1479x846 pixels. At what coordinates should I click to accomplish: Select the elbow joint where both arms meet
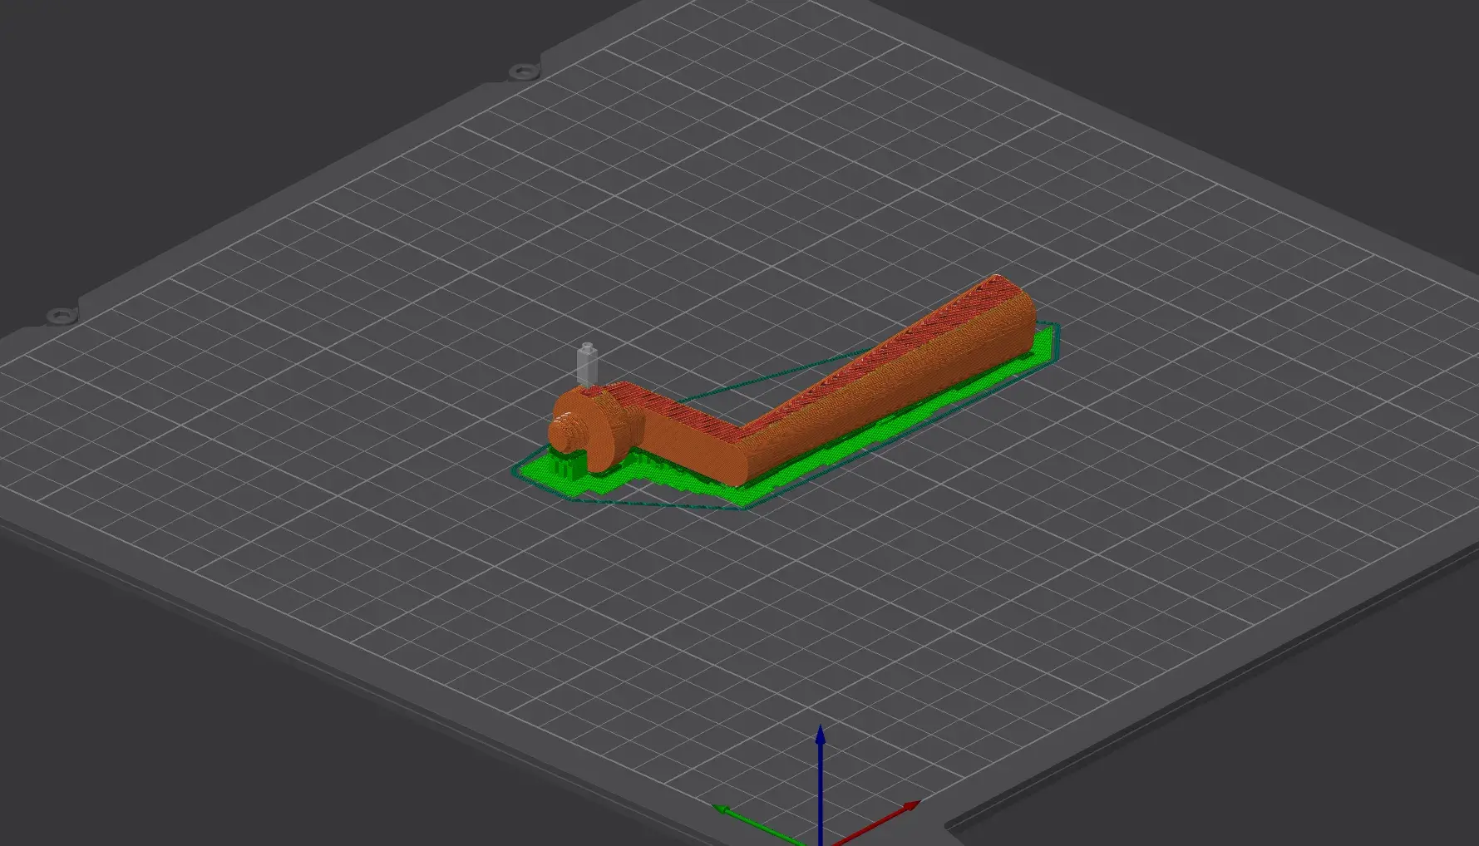point(732,449)
